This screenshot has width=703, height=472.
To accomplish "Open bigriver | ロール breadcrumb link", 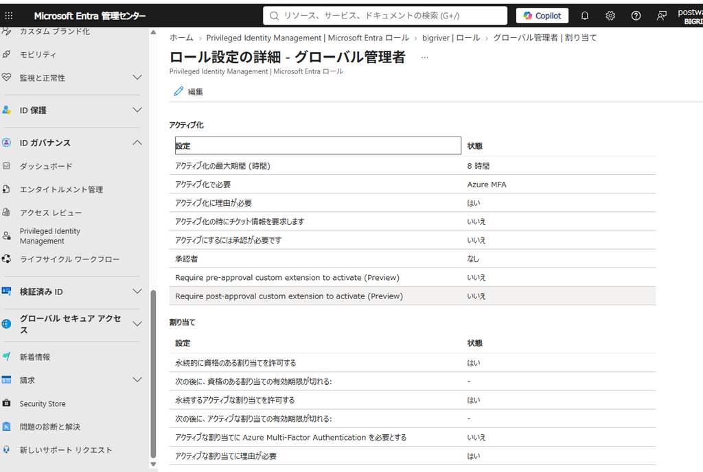I will (x=450, y=38).
